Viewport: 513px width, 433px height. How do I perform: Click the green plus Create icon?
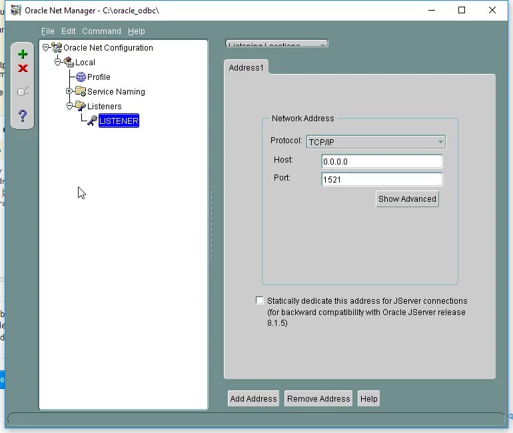click(x=23, y=54)
